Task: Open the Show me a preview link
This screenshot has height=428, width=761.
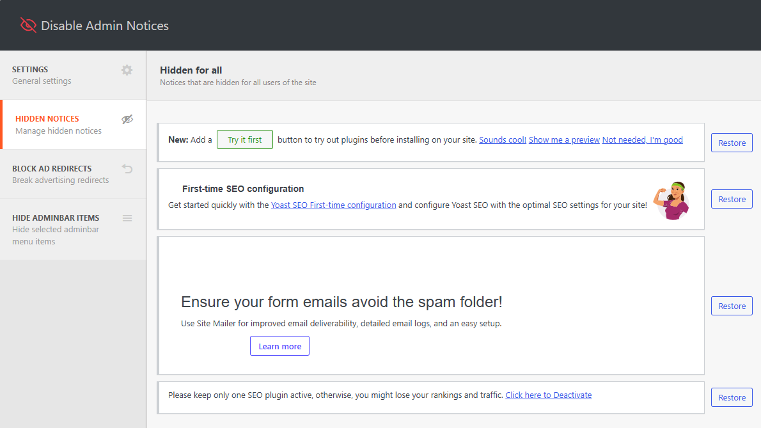Action: pos(564,139)
